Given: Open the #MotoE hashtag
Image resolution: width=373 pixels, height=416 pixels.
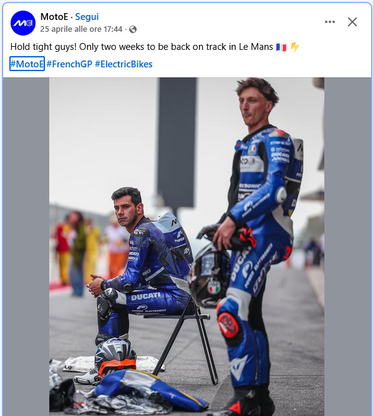Looking at the screenshot, I should 27,64.
